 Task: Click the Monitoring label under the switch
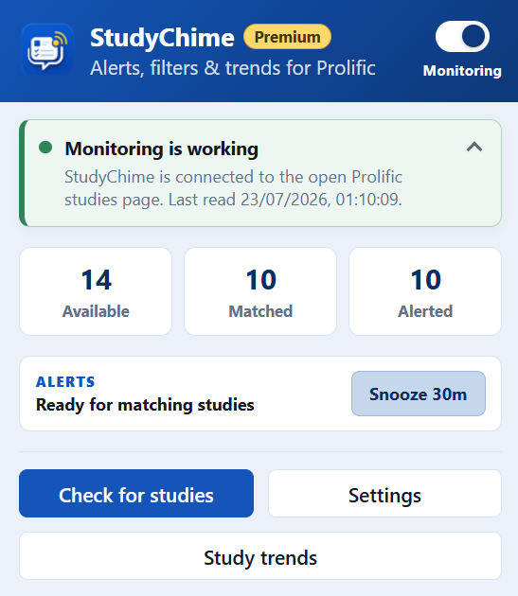coord(462,71)
